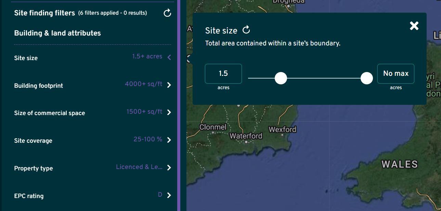Click the maximum slider handle set to No max
Image resolution: width=441 pixels, height=211 pixels.
pos(366,78)
